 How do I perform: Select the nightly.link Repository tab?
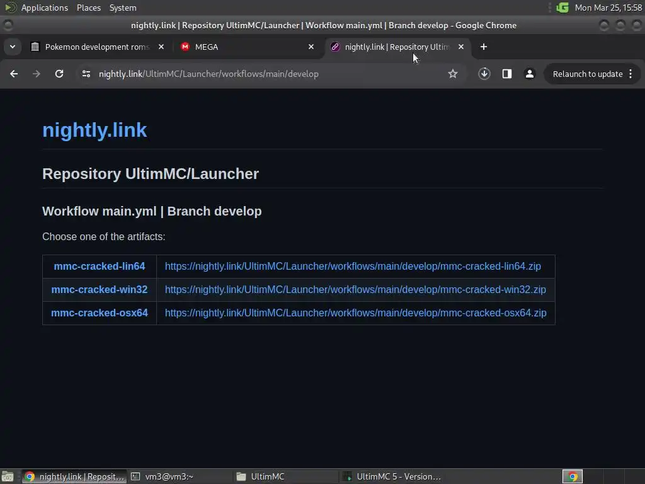click(397, 47)
